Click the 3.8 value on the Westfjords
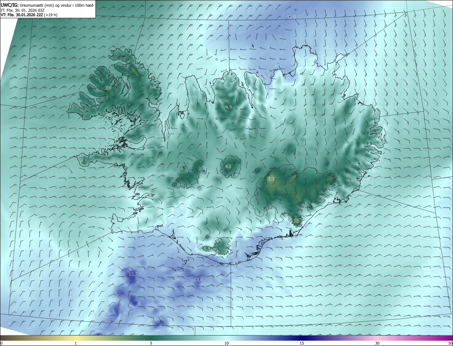 [x=108, y=88]
